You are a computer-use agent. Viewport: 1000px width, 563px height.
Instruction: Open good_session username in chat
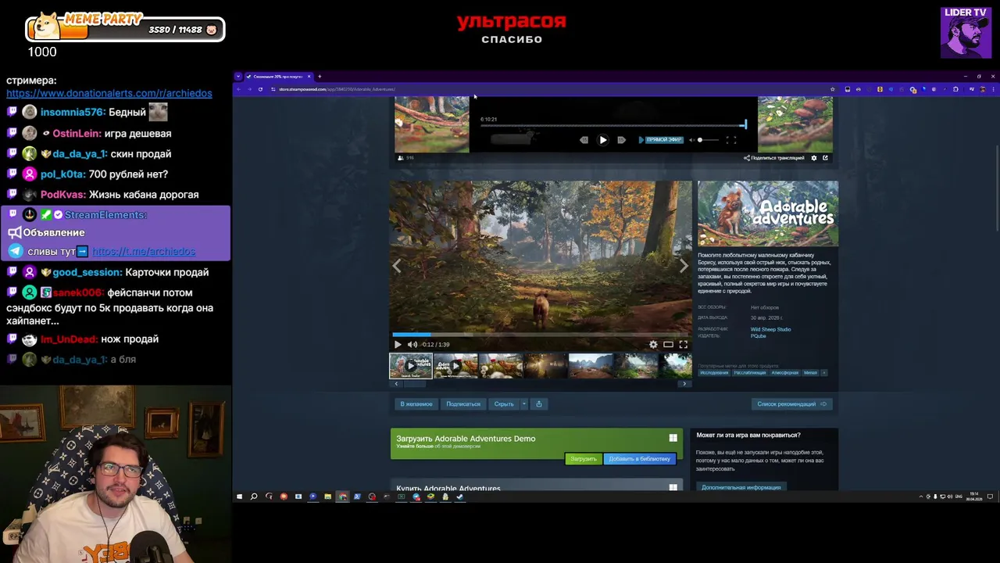tap(87, 272)
